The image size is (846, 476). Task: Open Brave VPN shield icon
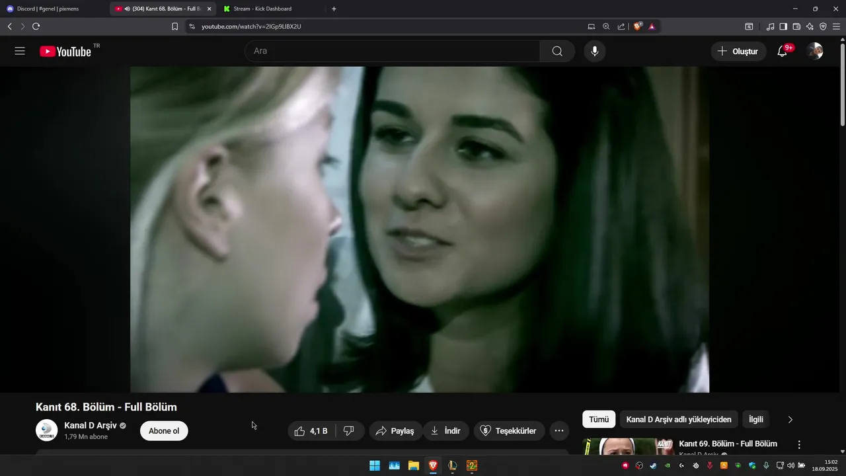pyautogui.click(x=823, y=26)
